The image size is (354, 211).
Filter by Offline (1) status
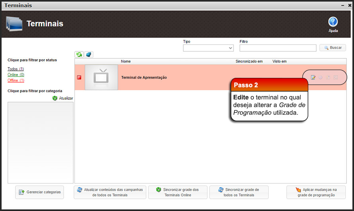16,80
